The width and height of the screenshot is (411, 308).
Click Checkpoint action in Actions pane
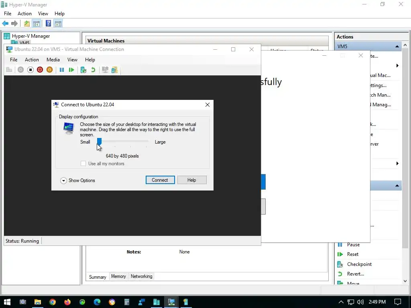click(x=359, y=264)
